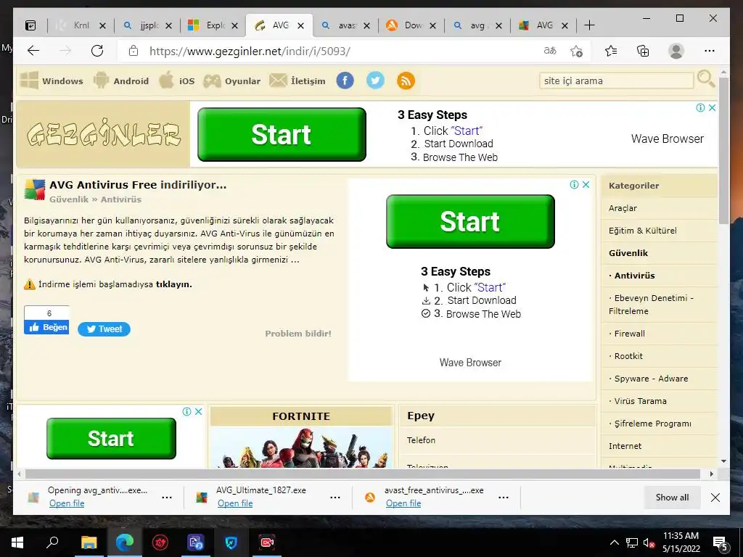743x557 pixels.
Task: Open a new tab with plus button
Action: [x=589, y=25]
